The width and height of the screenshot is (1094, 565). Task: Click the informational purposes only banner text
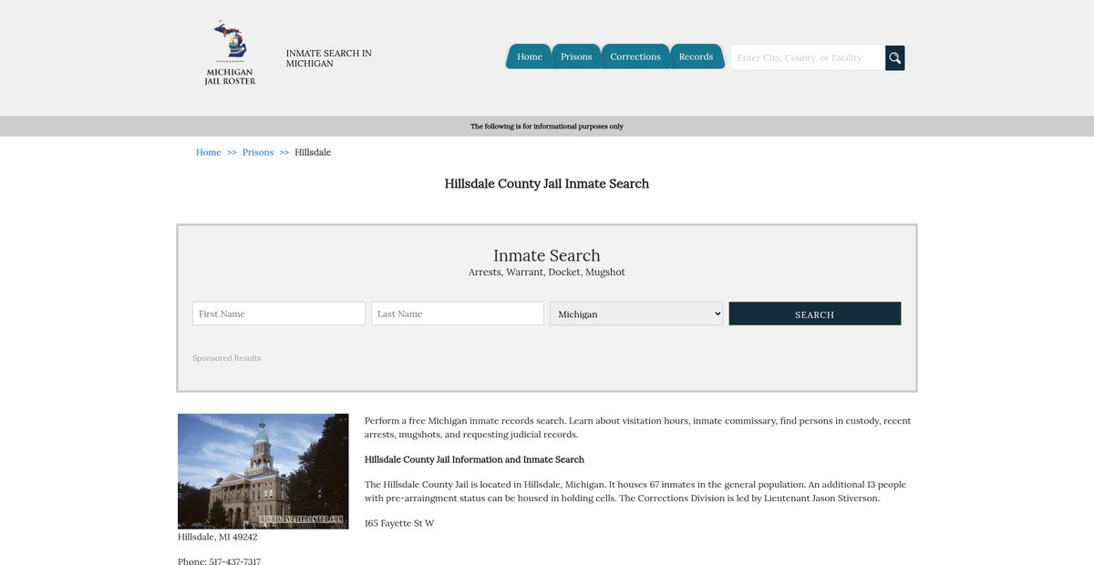tap(547, 127)
